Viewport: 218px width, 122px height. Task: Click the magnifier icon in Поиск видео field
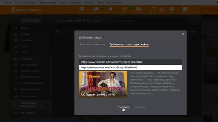(186, 20)
